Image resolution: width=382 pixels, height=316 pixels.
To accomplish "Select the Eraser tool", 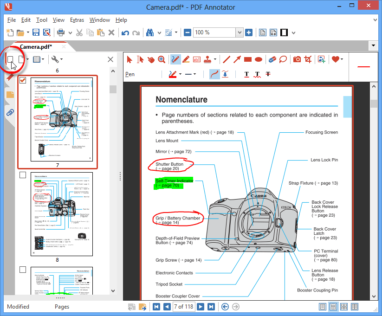I will click(272, 59).
